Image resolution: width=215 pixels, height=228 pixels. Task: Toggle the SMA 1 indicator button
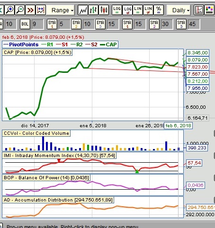coord(127,24)
